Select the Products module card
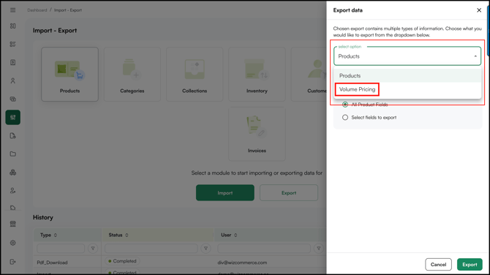This screenshot has height=275, width=490. (x=69, y=75)
